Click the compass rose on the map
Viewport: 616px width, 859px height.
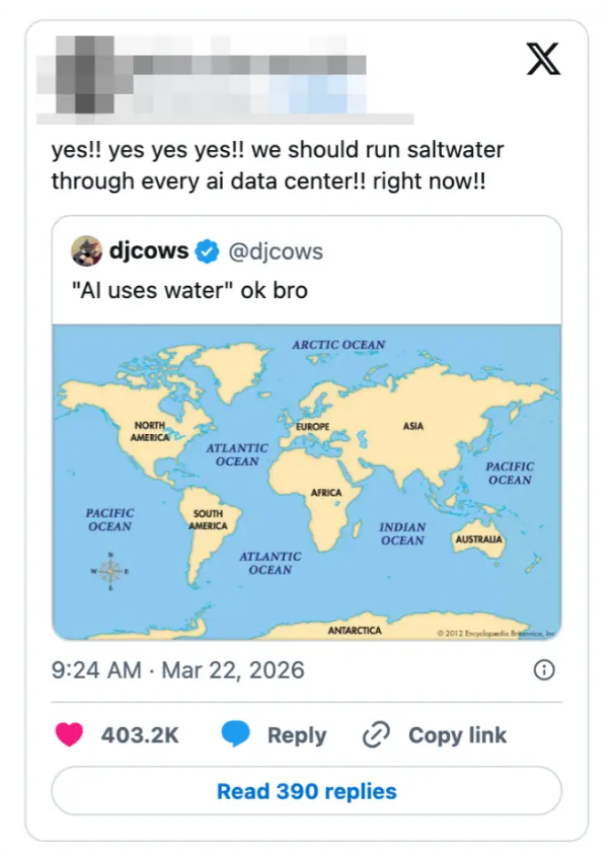[x=110, y=571]
